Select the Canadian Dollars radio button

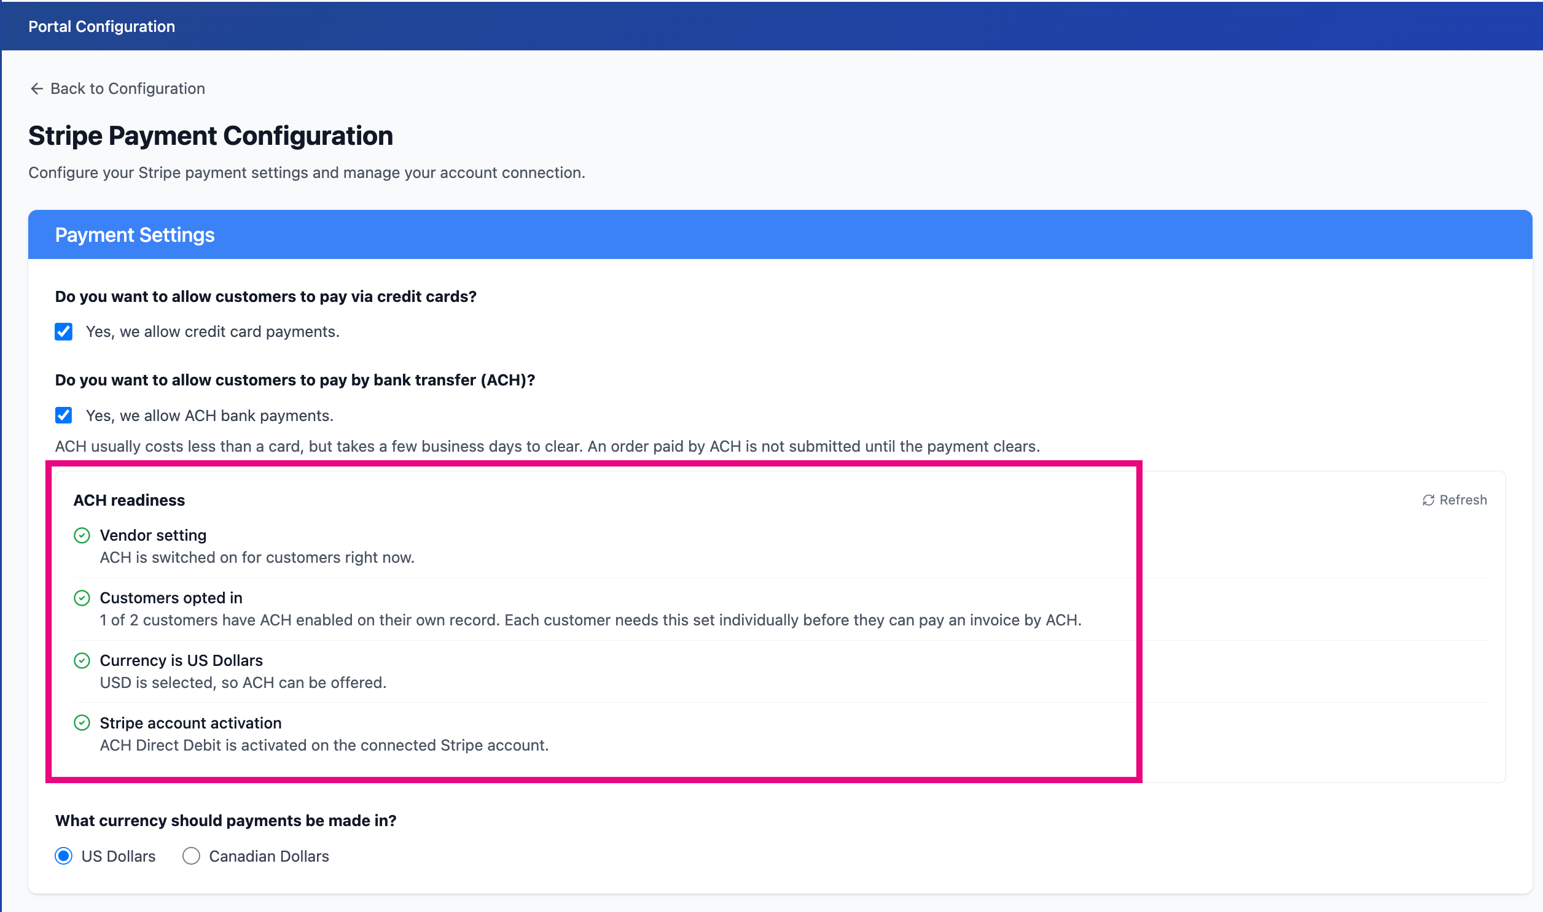point(191,856)
